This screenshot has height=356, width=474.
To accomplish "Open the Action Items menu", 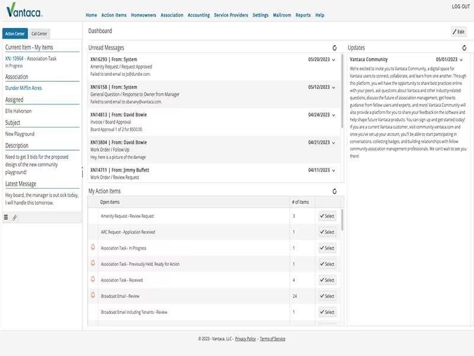I will [114, 15].
